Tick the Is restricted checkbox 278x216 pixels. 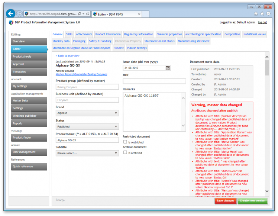click(125, 142)
